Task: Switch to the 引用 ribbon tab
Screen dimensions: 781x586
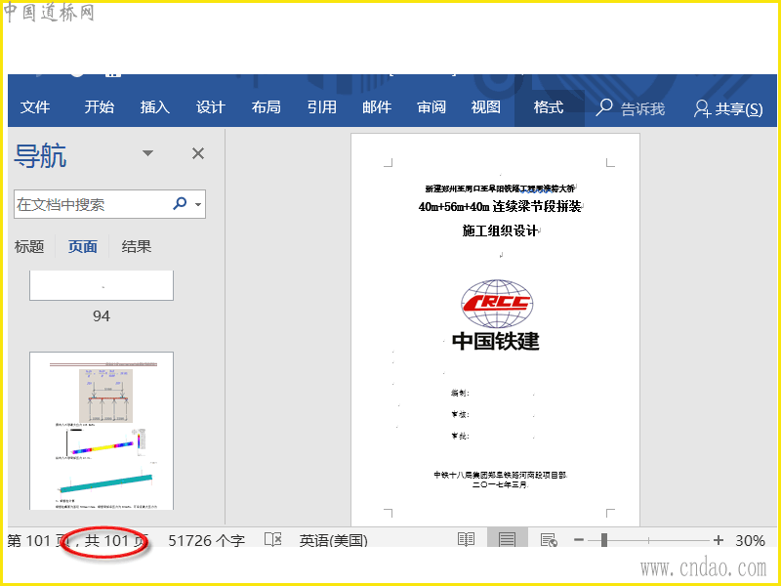Action: (x=321, y=106)
